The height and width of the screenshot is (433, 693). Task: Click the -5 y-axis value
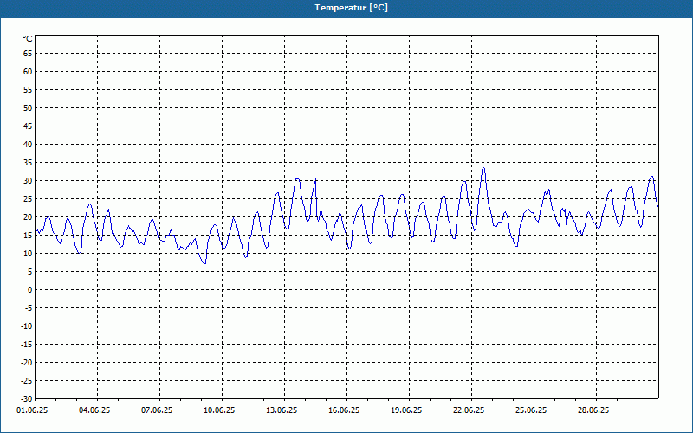(x=29, y=308)
